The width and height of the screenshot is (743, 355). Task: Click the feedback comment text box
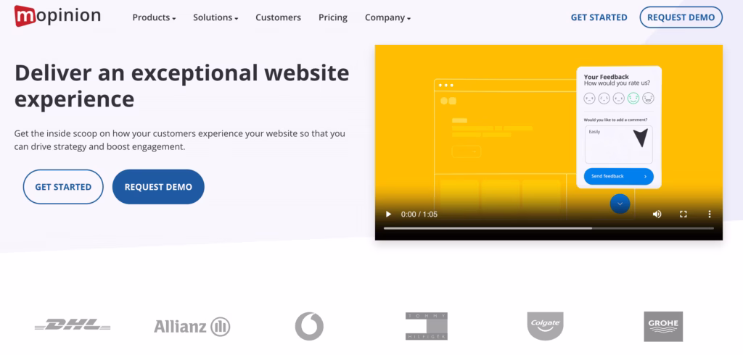point(618,144)
